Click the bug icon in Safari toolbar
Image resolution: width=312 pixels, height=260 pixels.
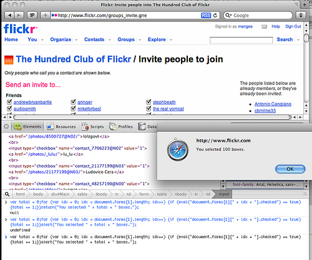[301, 15]
